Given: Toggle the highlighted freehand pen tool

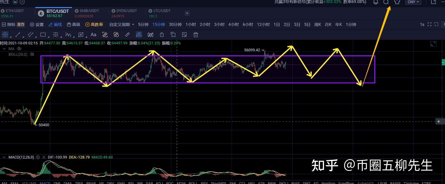Looking at the screenshot, I should (139, 35).
